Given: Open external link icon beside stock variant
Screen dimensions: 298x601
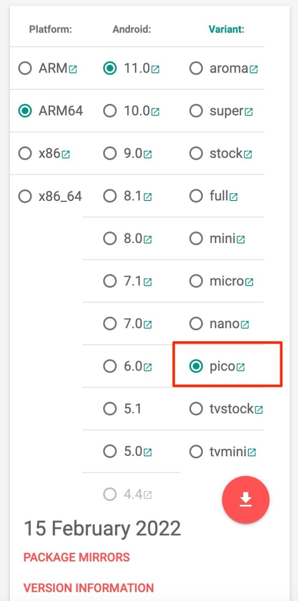Looking at the screenshot, I should tap(248, 154).
